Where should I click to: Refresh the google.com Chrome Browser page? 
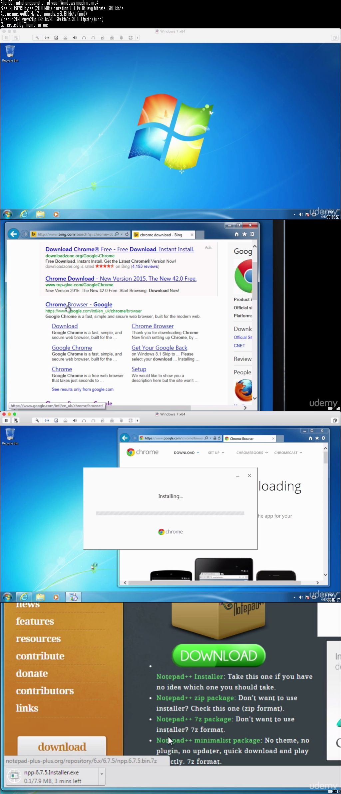coord(219,438)
